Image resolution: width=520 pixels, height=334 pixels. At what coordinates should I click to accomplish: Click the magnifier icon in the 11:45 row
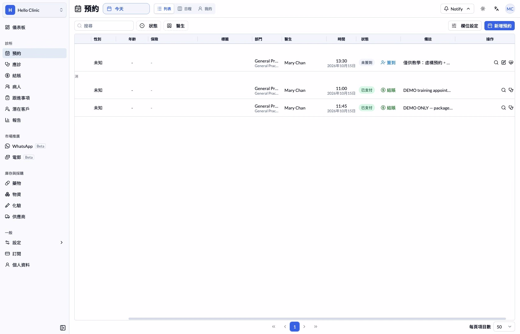[504, 108]
